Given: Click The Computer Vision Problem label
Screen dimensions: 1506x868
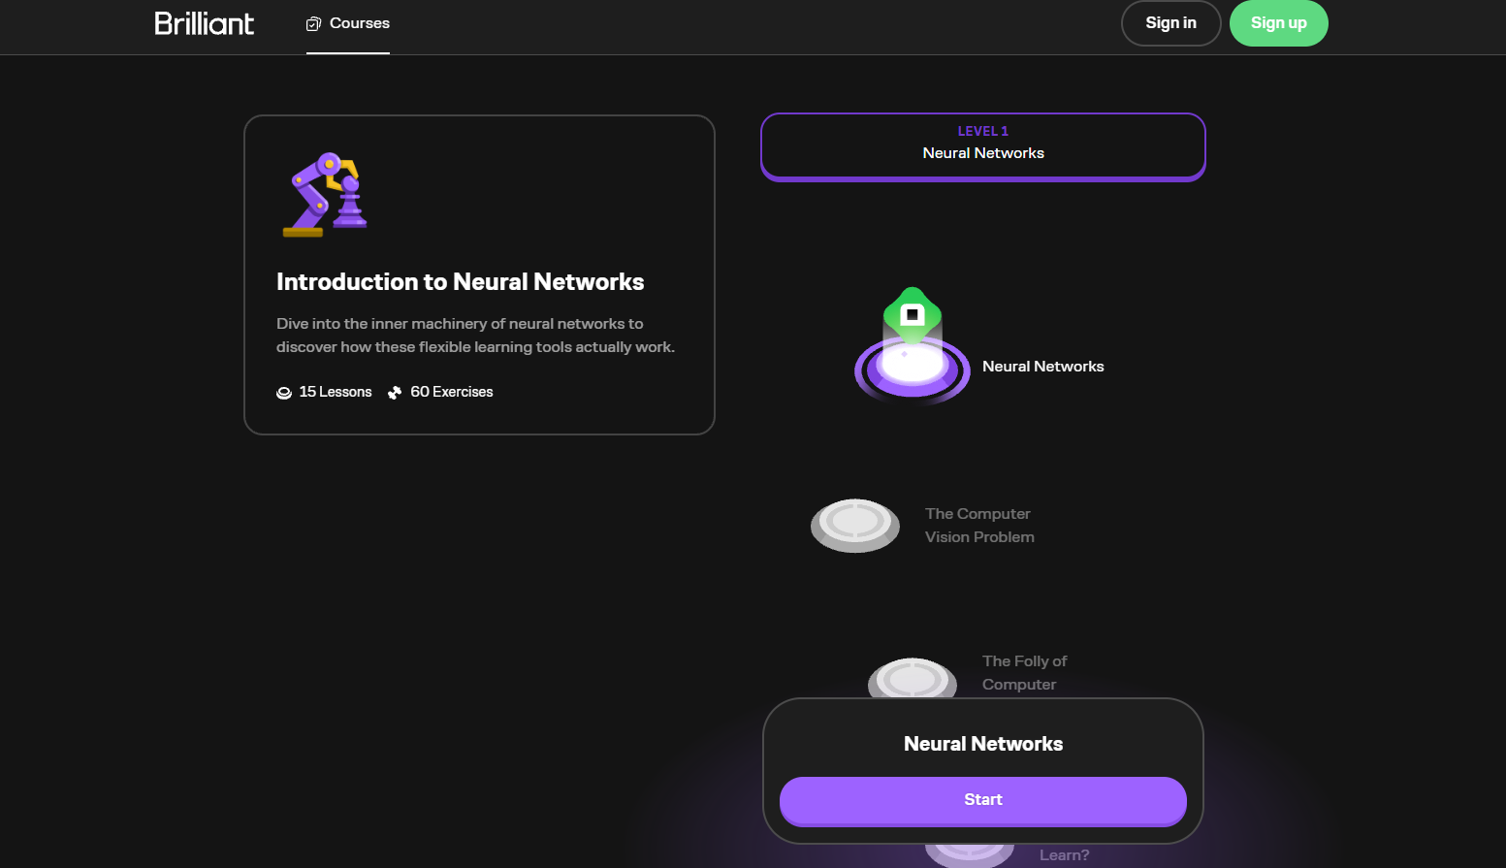Looking at the screenshot, I should [x=979, y=526].
